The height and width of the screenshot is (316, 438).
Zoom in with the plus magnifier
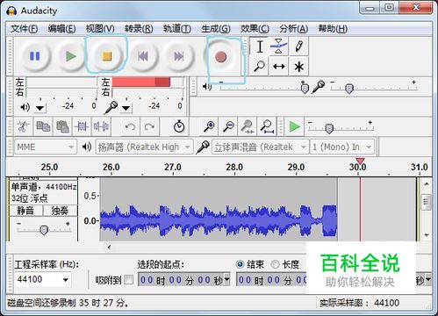coord(209,127)
